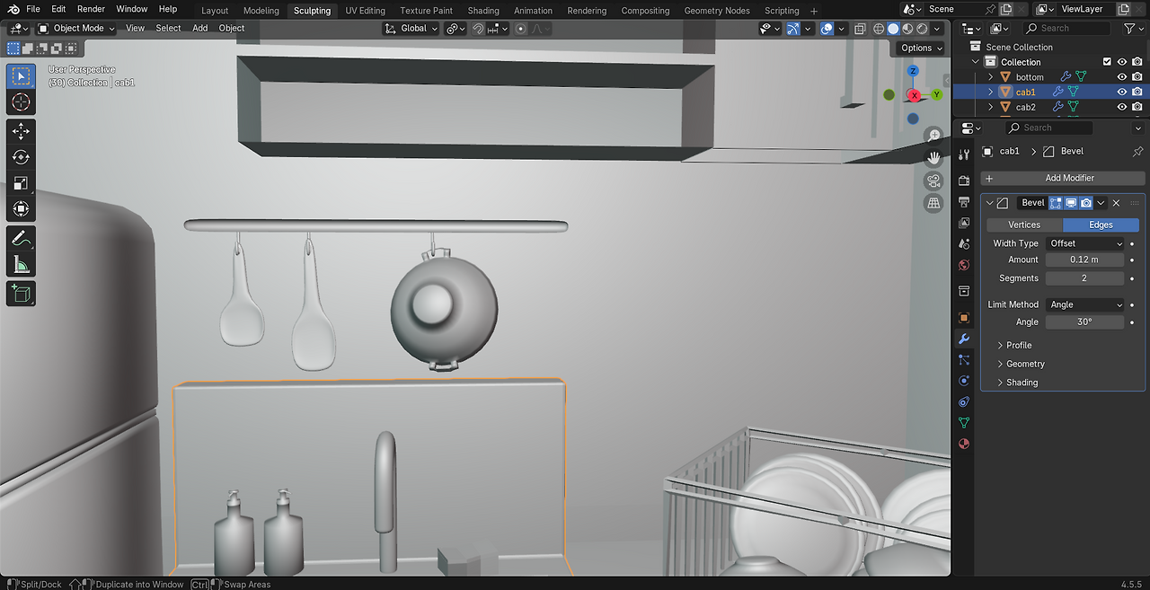1150x590 pixels.
Task: Expand cab1 in the outliner
Action: coord(991,92)
